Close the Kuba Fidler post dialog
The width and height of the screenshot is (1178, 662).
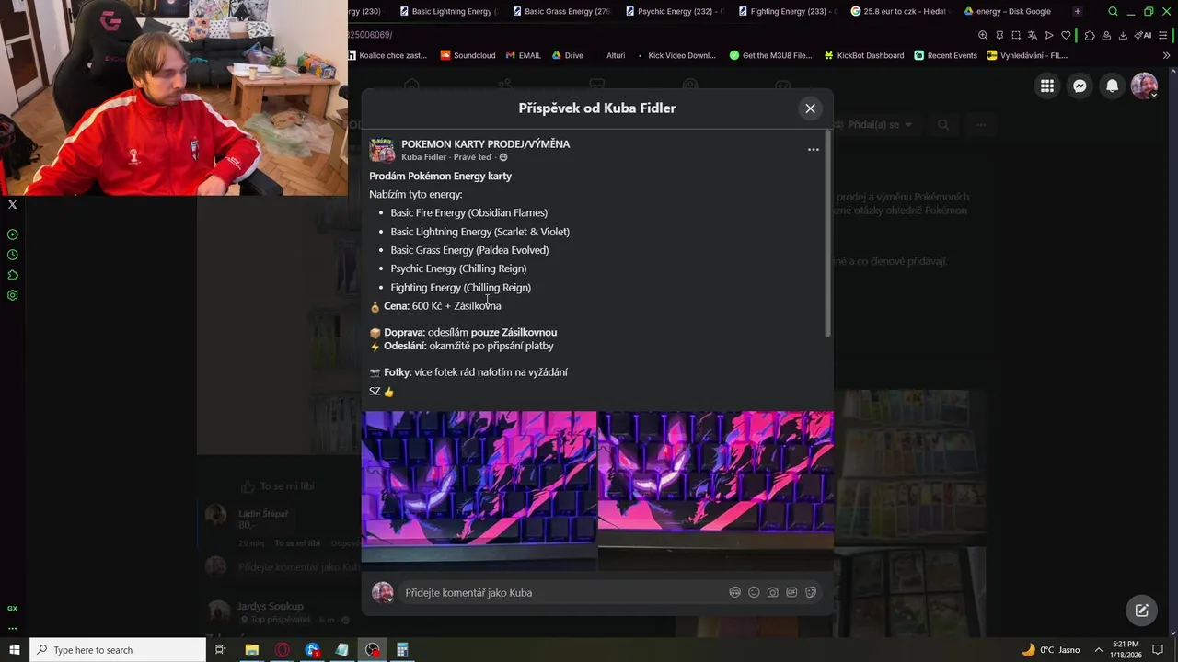pos(810,108)
